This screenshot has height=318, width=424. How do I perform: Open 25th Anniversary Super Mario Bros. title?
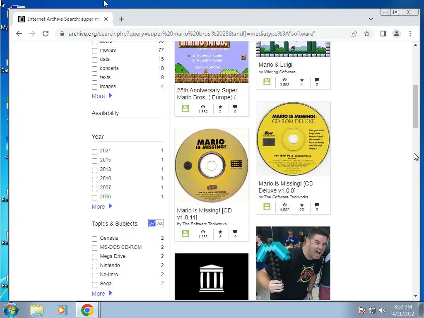pyautogui.click(x=207, y=94)
